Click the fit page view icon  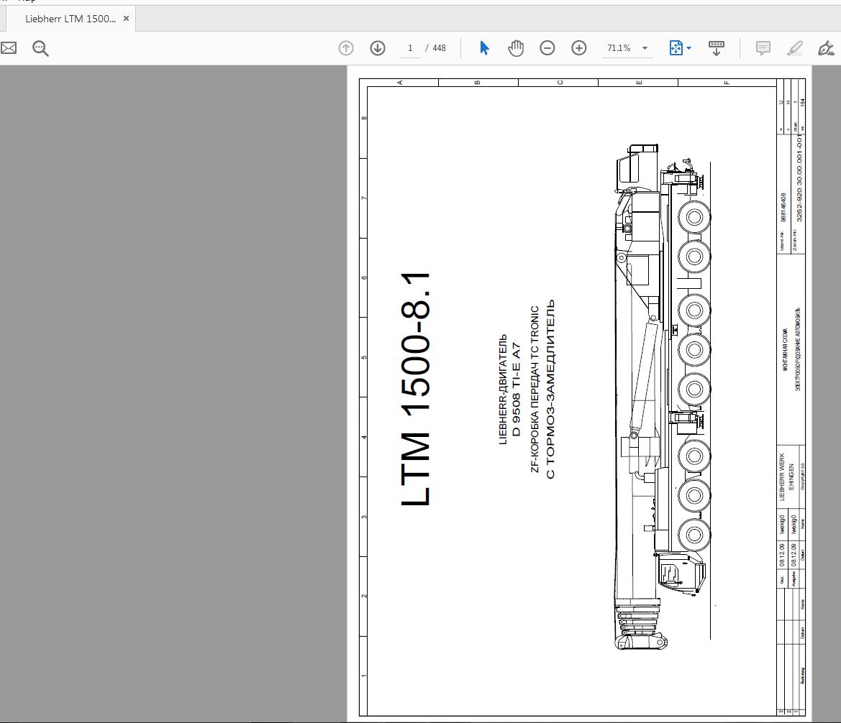tap(676, 48)
